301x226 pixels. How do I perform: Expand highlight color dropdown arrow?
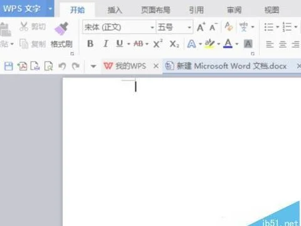219,44
